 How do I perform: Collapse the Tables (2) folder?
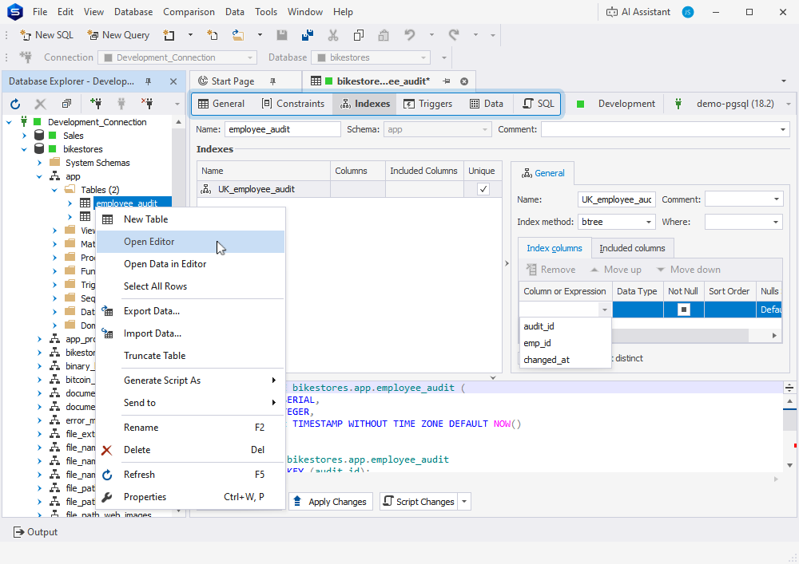54,190
